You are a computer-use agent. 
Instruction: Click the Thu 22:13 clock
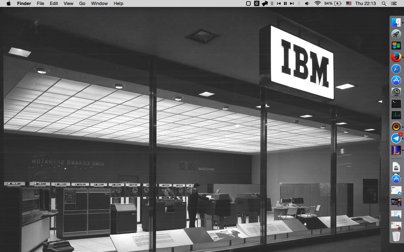pyautogui.click(x=365, y=3)
